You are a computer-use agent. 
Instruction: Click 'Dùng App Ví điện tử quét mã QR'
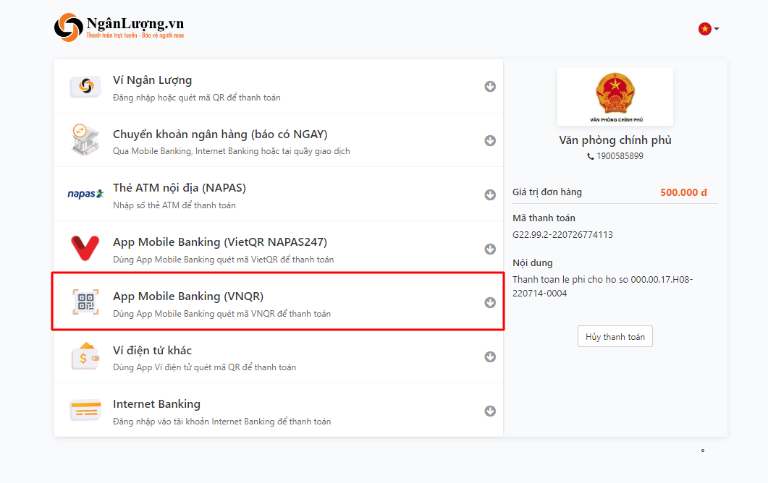click(x=204, y=367)
